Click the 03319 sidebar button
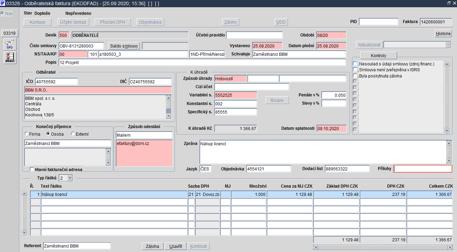Screen dimensions: 457x252 pyautogui.click(x=10, y=33)
